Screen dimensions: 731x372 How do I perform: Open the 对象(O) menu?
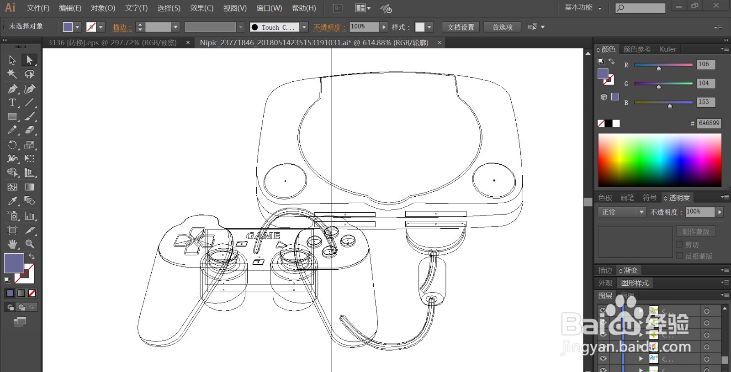coord(103,8)
